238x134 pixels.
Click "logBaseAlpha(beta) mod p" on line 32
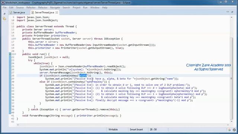176,88
